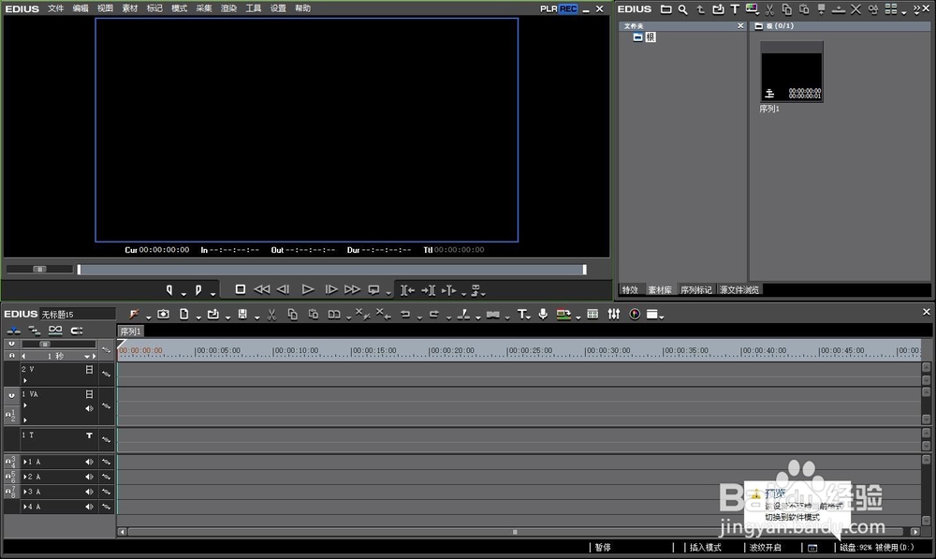The image size is (936, 559).
Task: Switch to REC mode button
Action: [568, 9]
